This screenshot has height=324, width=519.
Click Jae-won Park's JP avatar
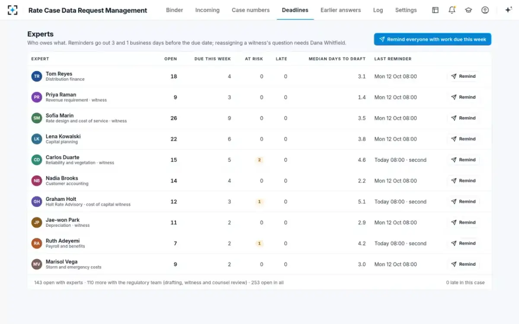pyautogui.click(x=37, y=222)
